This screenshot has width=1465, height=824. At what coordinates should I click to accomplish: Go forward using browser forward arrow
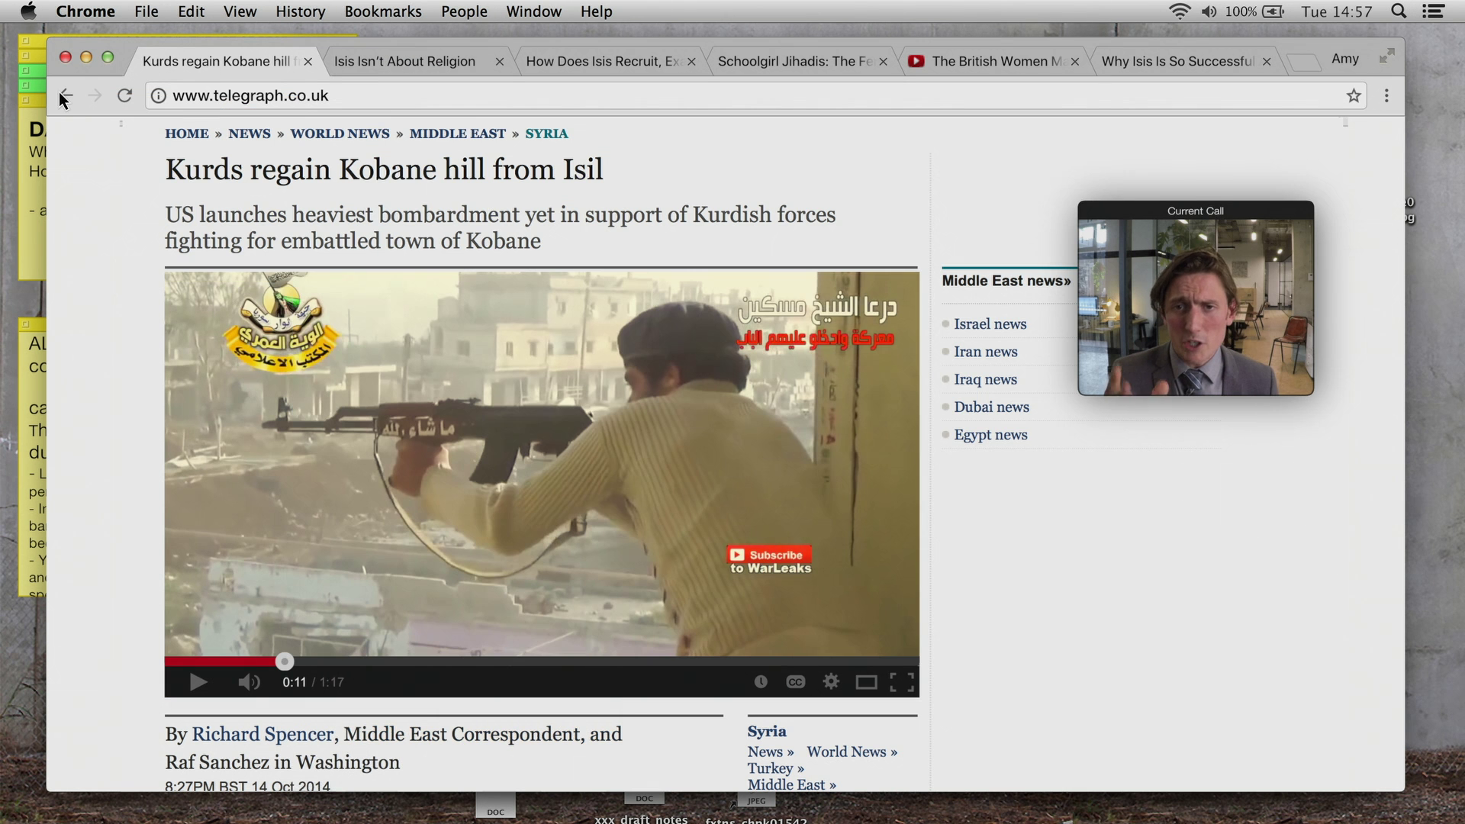[95, 96]
